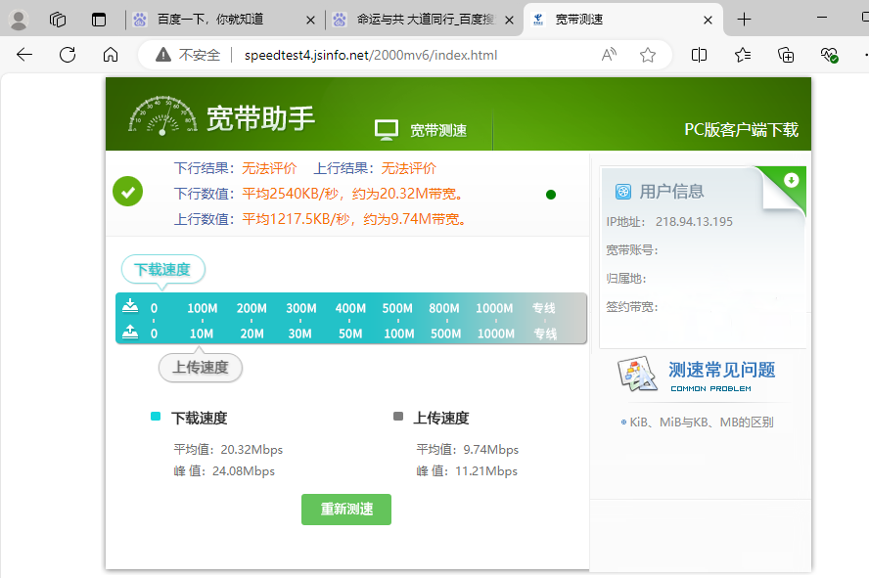Click the browser profile avatar icon
869x578 pixels.
pos(19,20)
